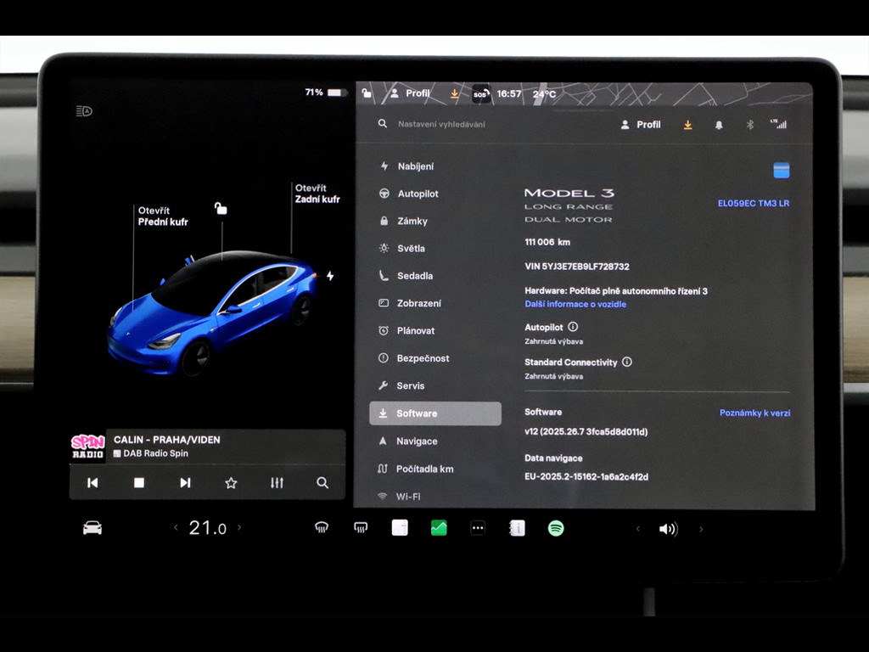Open the Další informace o vozidle link
Image resolution: width=869 pixels, height=652 pixels.
(575, 304)
